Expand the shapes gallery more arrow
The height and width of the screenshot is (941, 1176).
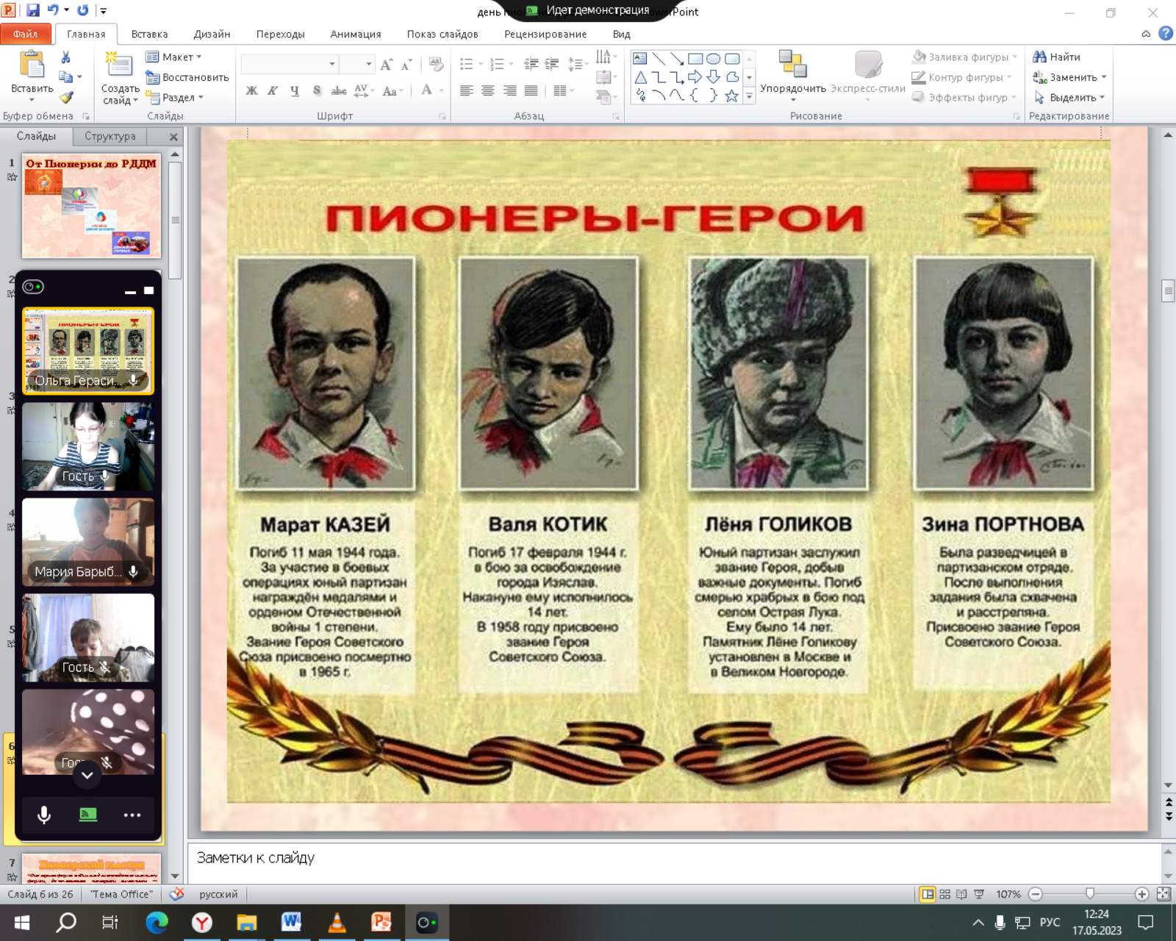(749, 96)
